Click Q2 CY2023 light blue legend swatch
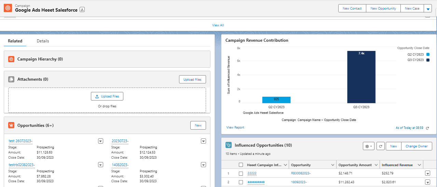Screen dimensions: 437x187 click(428, 55)
